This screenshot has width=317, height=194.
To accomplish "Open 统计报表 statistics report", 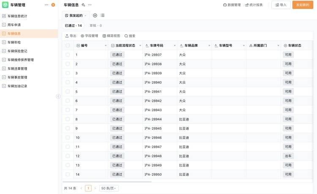I will point(254,5).
